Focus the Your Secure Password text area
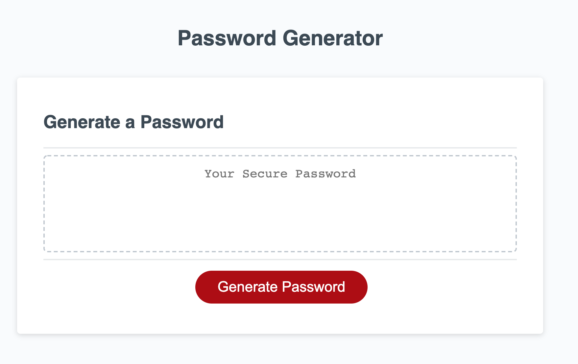This screenshot has height=364, width=578. 280,204
